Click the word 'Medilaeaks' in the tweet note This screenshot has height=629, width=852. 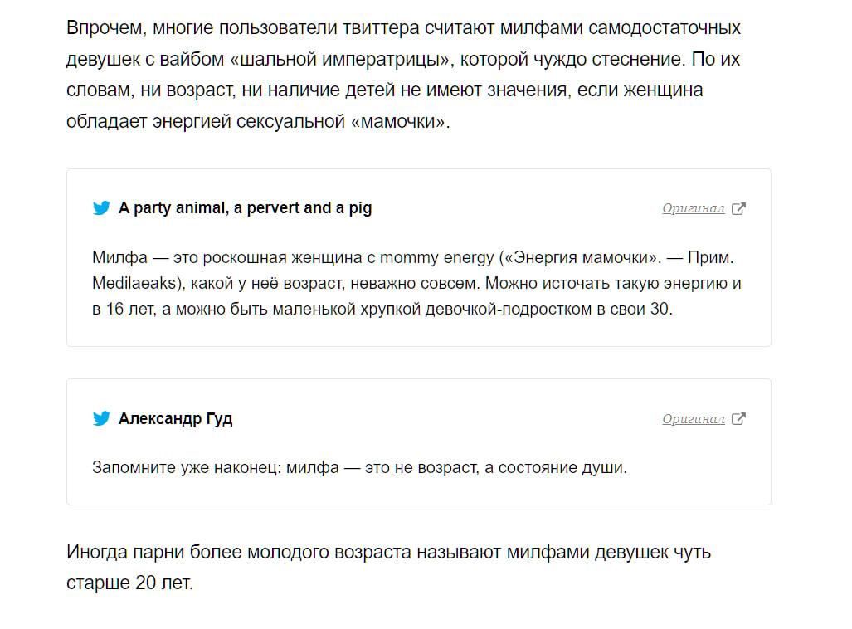click(134, 283)
